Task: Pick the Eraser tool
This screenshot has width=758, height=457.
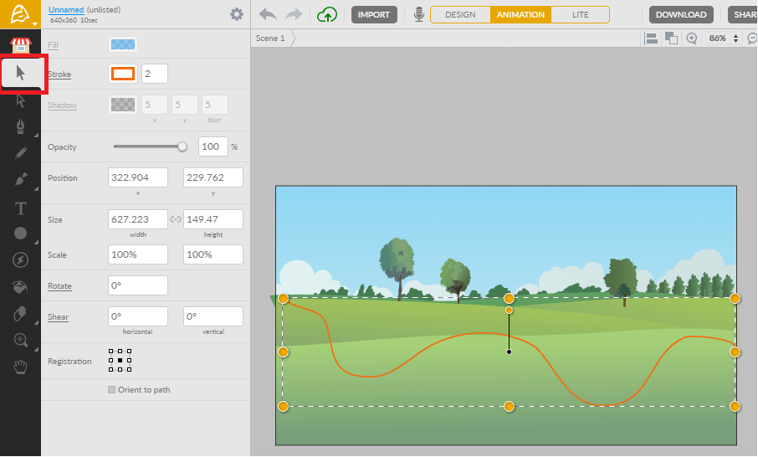Action: (20, 313)
